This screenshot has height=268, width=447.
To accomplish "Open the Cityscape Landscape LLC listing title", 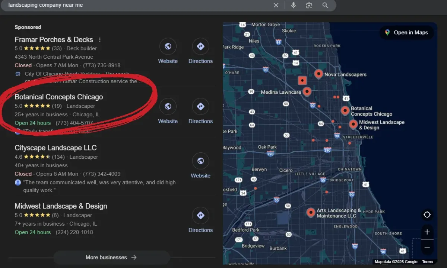I will tap(56, 148).
